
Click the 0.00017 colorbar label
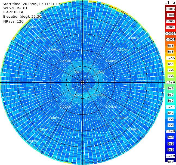pos(171,33)
